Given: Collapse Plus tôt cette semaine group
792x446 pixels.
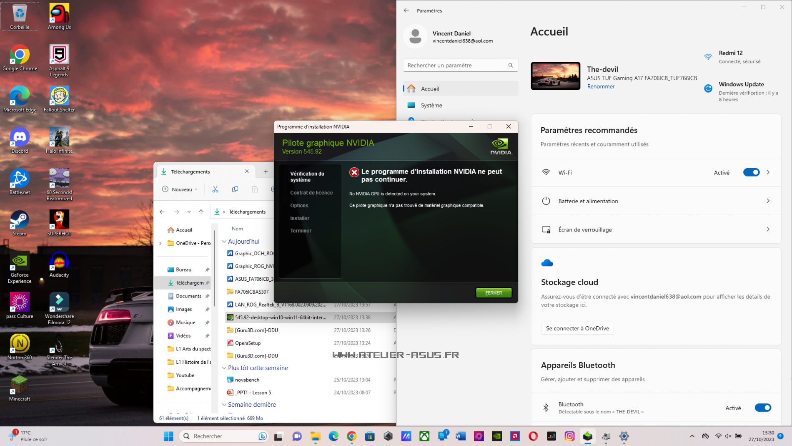Looking at the screenshot, I should click(x=224, y=368).
